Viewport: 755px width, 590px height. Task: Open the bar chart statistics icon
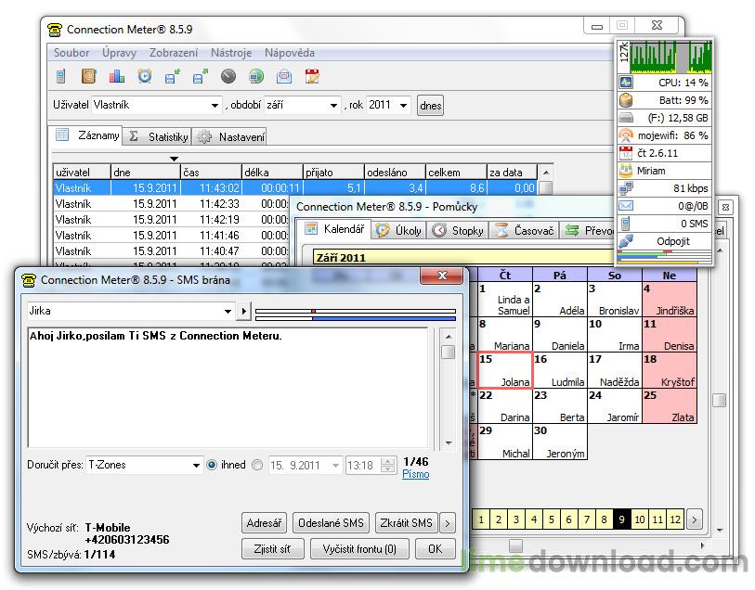pos(116,77)
